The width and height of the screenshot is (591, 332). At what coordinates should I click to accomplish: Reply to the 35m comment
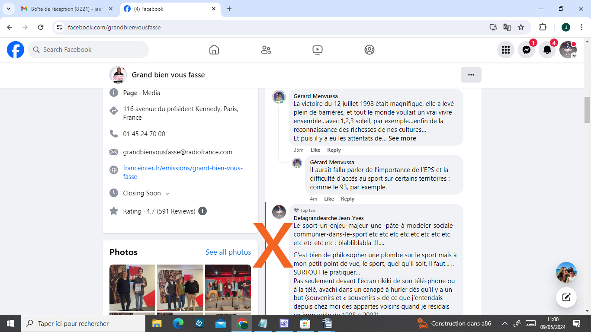point(334,150)
